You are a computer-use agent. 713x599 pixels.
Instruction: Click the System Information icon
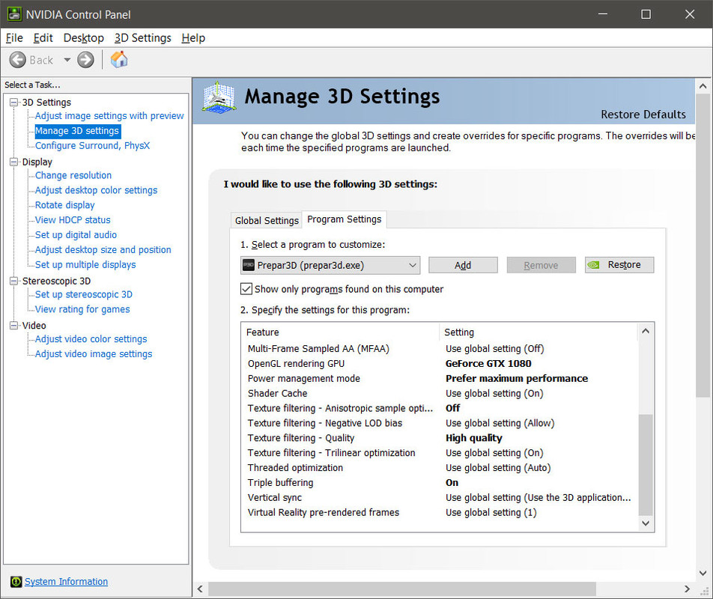(16, 582)
